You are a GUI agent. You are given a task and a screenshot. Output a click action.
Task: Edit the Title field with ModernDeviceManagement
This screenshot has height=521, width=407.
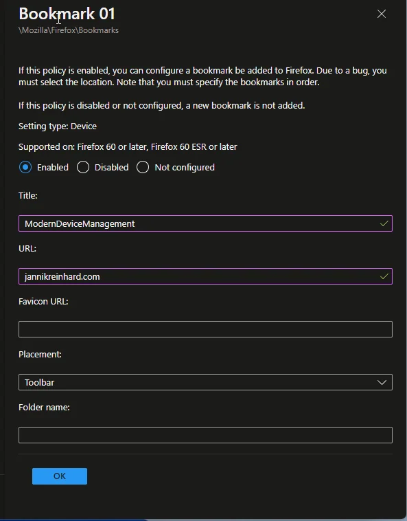pos(205,223)
